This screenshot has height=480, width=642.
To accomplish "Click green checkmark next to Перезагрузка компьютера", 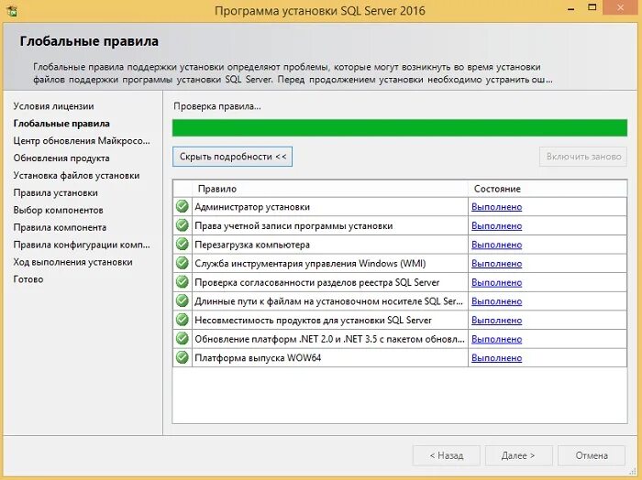I will [183, 244].
